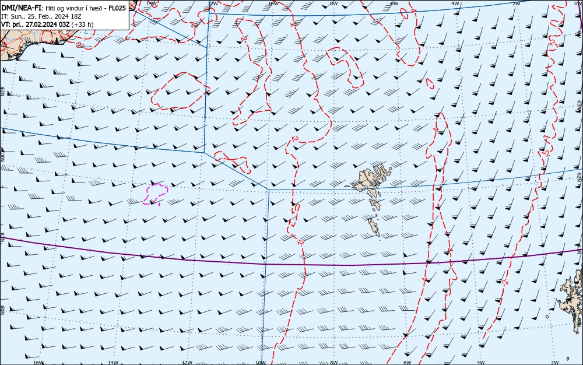Viewport: 583px width, 365px height.
Task: Click the 0W longitude label
Action: click(x=577, y=3)
